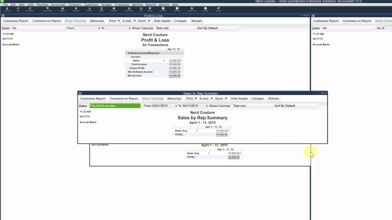Image resolution: width=392 pixels, height=220 pixels.
Task: Open the Reports menu
Action: coord(151,5)
